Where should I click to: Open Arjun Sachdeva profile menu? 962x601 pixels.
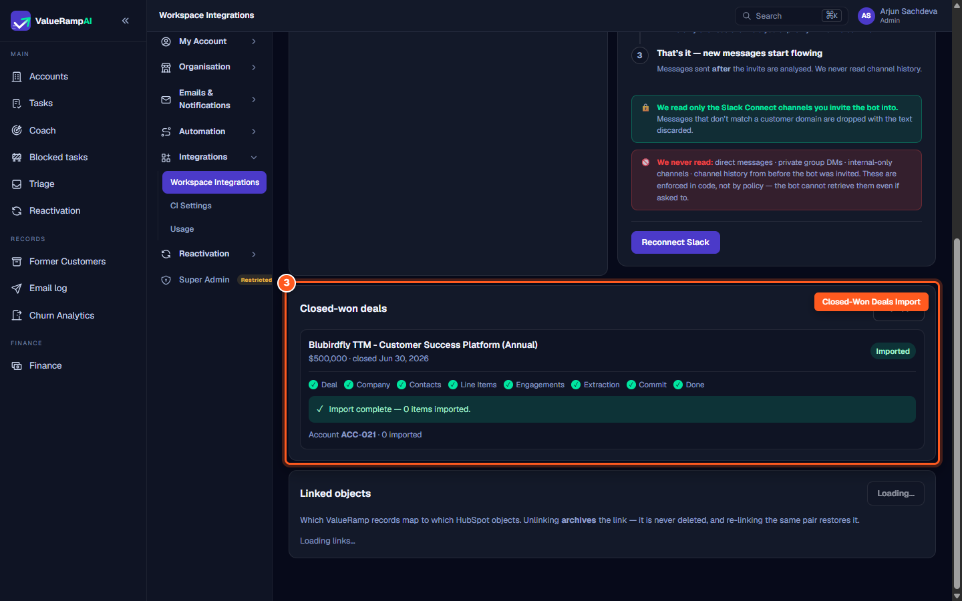(x=909, y=15)
